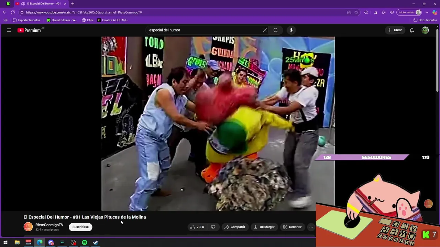
Task: Go to YouTube Premium home logo
Action: click(x=29, y=30)
